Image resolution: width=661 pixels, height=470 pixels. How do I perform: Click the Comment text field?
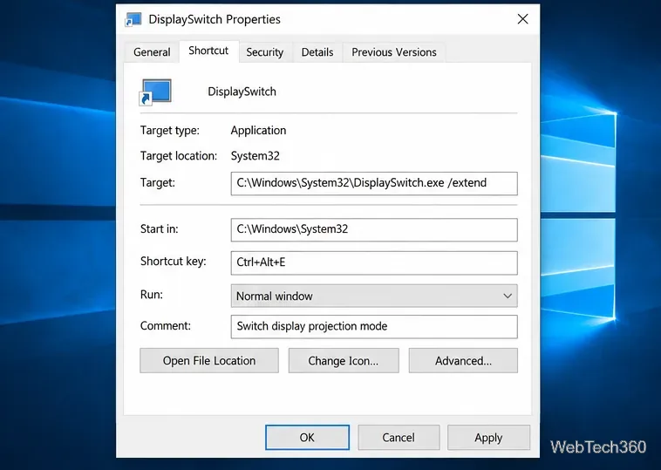click(374, 327)
